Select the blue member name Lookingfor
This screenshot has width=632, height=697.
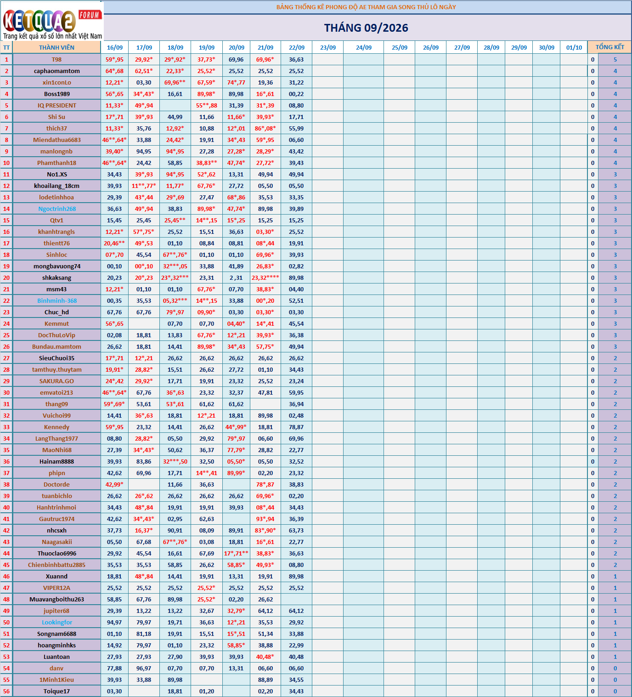56,623
